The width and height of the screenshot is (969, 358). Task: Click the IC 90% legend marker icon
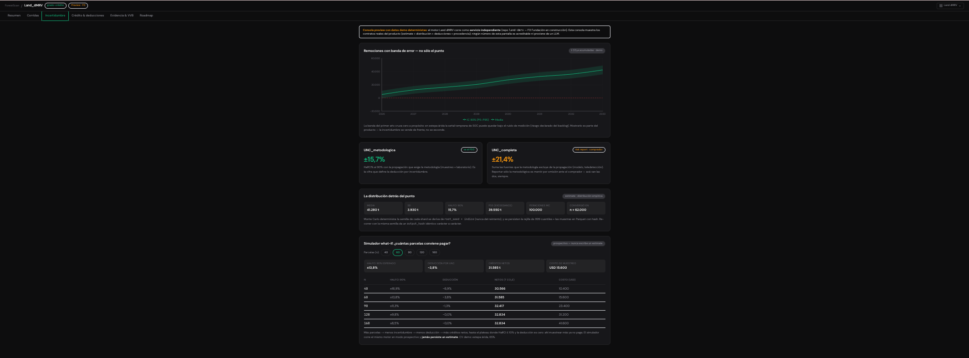(464, 120)
